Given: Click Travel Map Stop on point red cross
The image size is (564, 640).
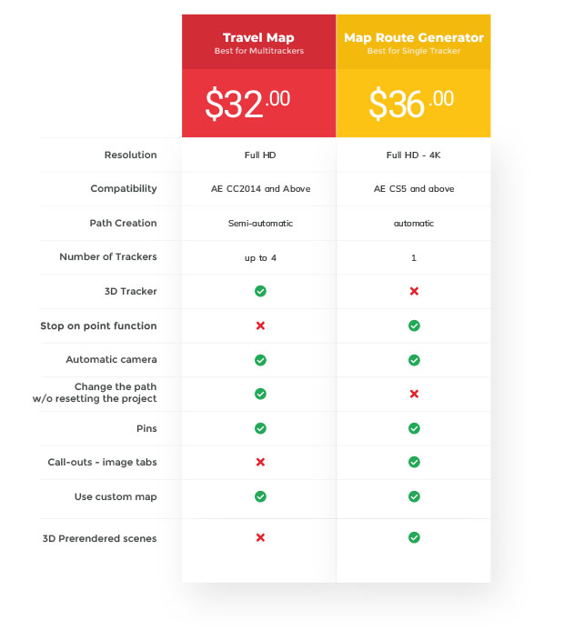Looking at the screenshot, I should [260, 325].
